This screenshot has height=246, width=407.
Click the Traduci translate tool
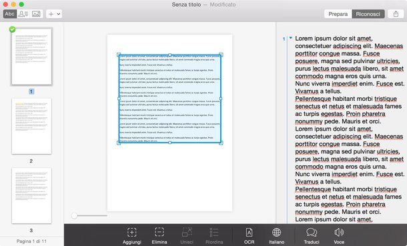[x=312, y=236]
